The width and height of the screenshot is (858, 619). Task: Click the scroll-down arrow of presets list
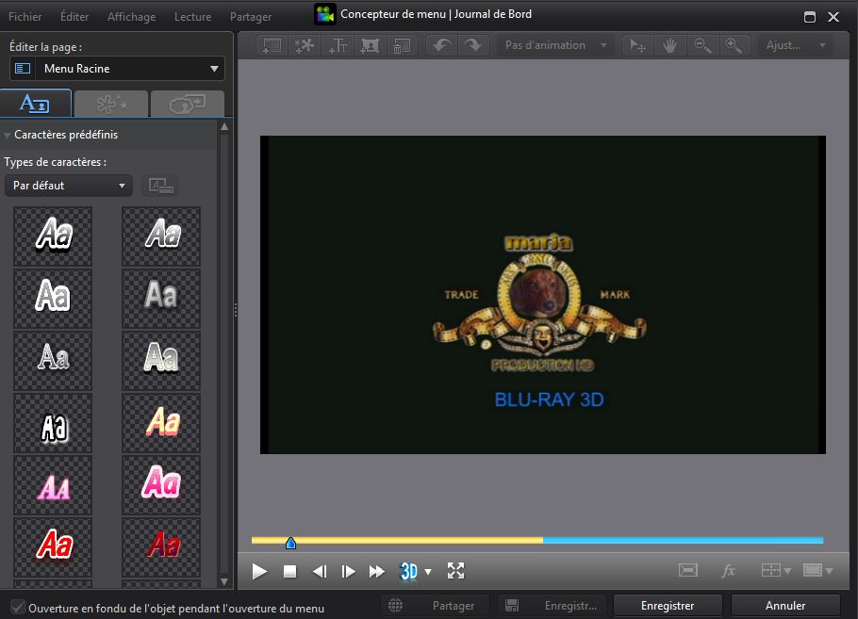pos(224,581)
